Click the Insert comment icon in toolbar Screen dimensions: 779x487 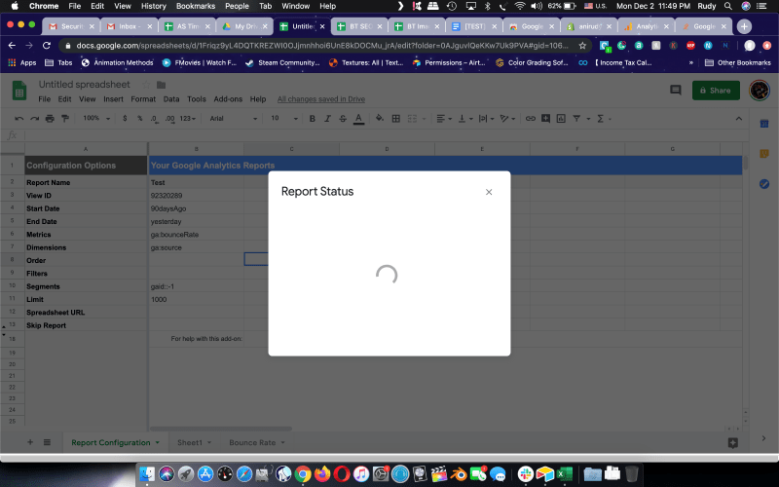pos(545,118)
